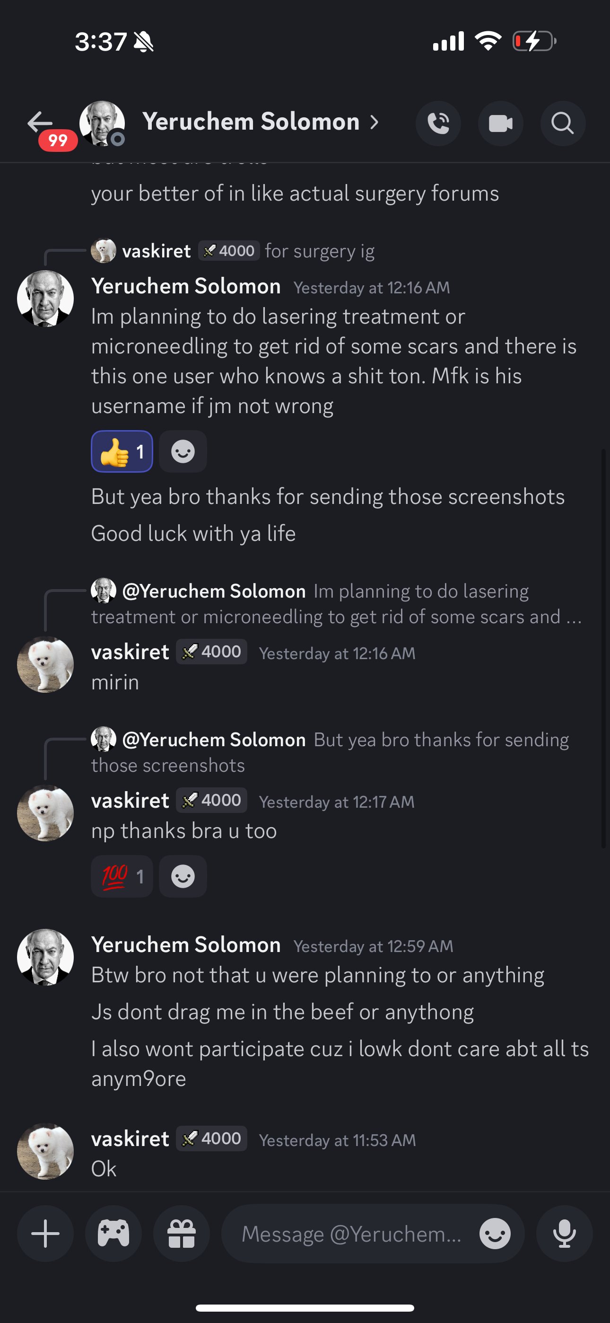This screenshot has width=610, height=1323.
Task: Tap the back arrow button
Action: pos(40,123)
